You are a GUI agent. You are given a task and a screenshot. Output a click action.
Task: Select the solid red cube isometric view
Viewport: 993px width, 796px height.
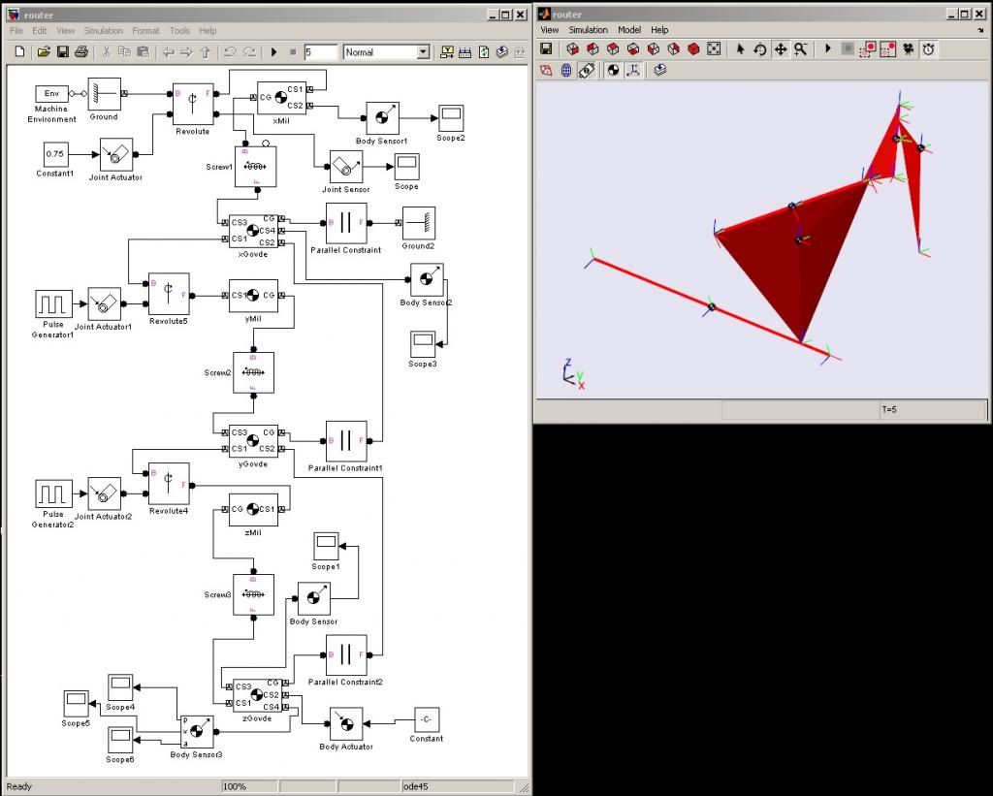[693, 48]
